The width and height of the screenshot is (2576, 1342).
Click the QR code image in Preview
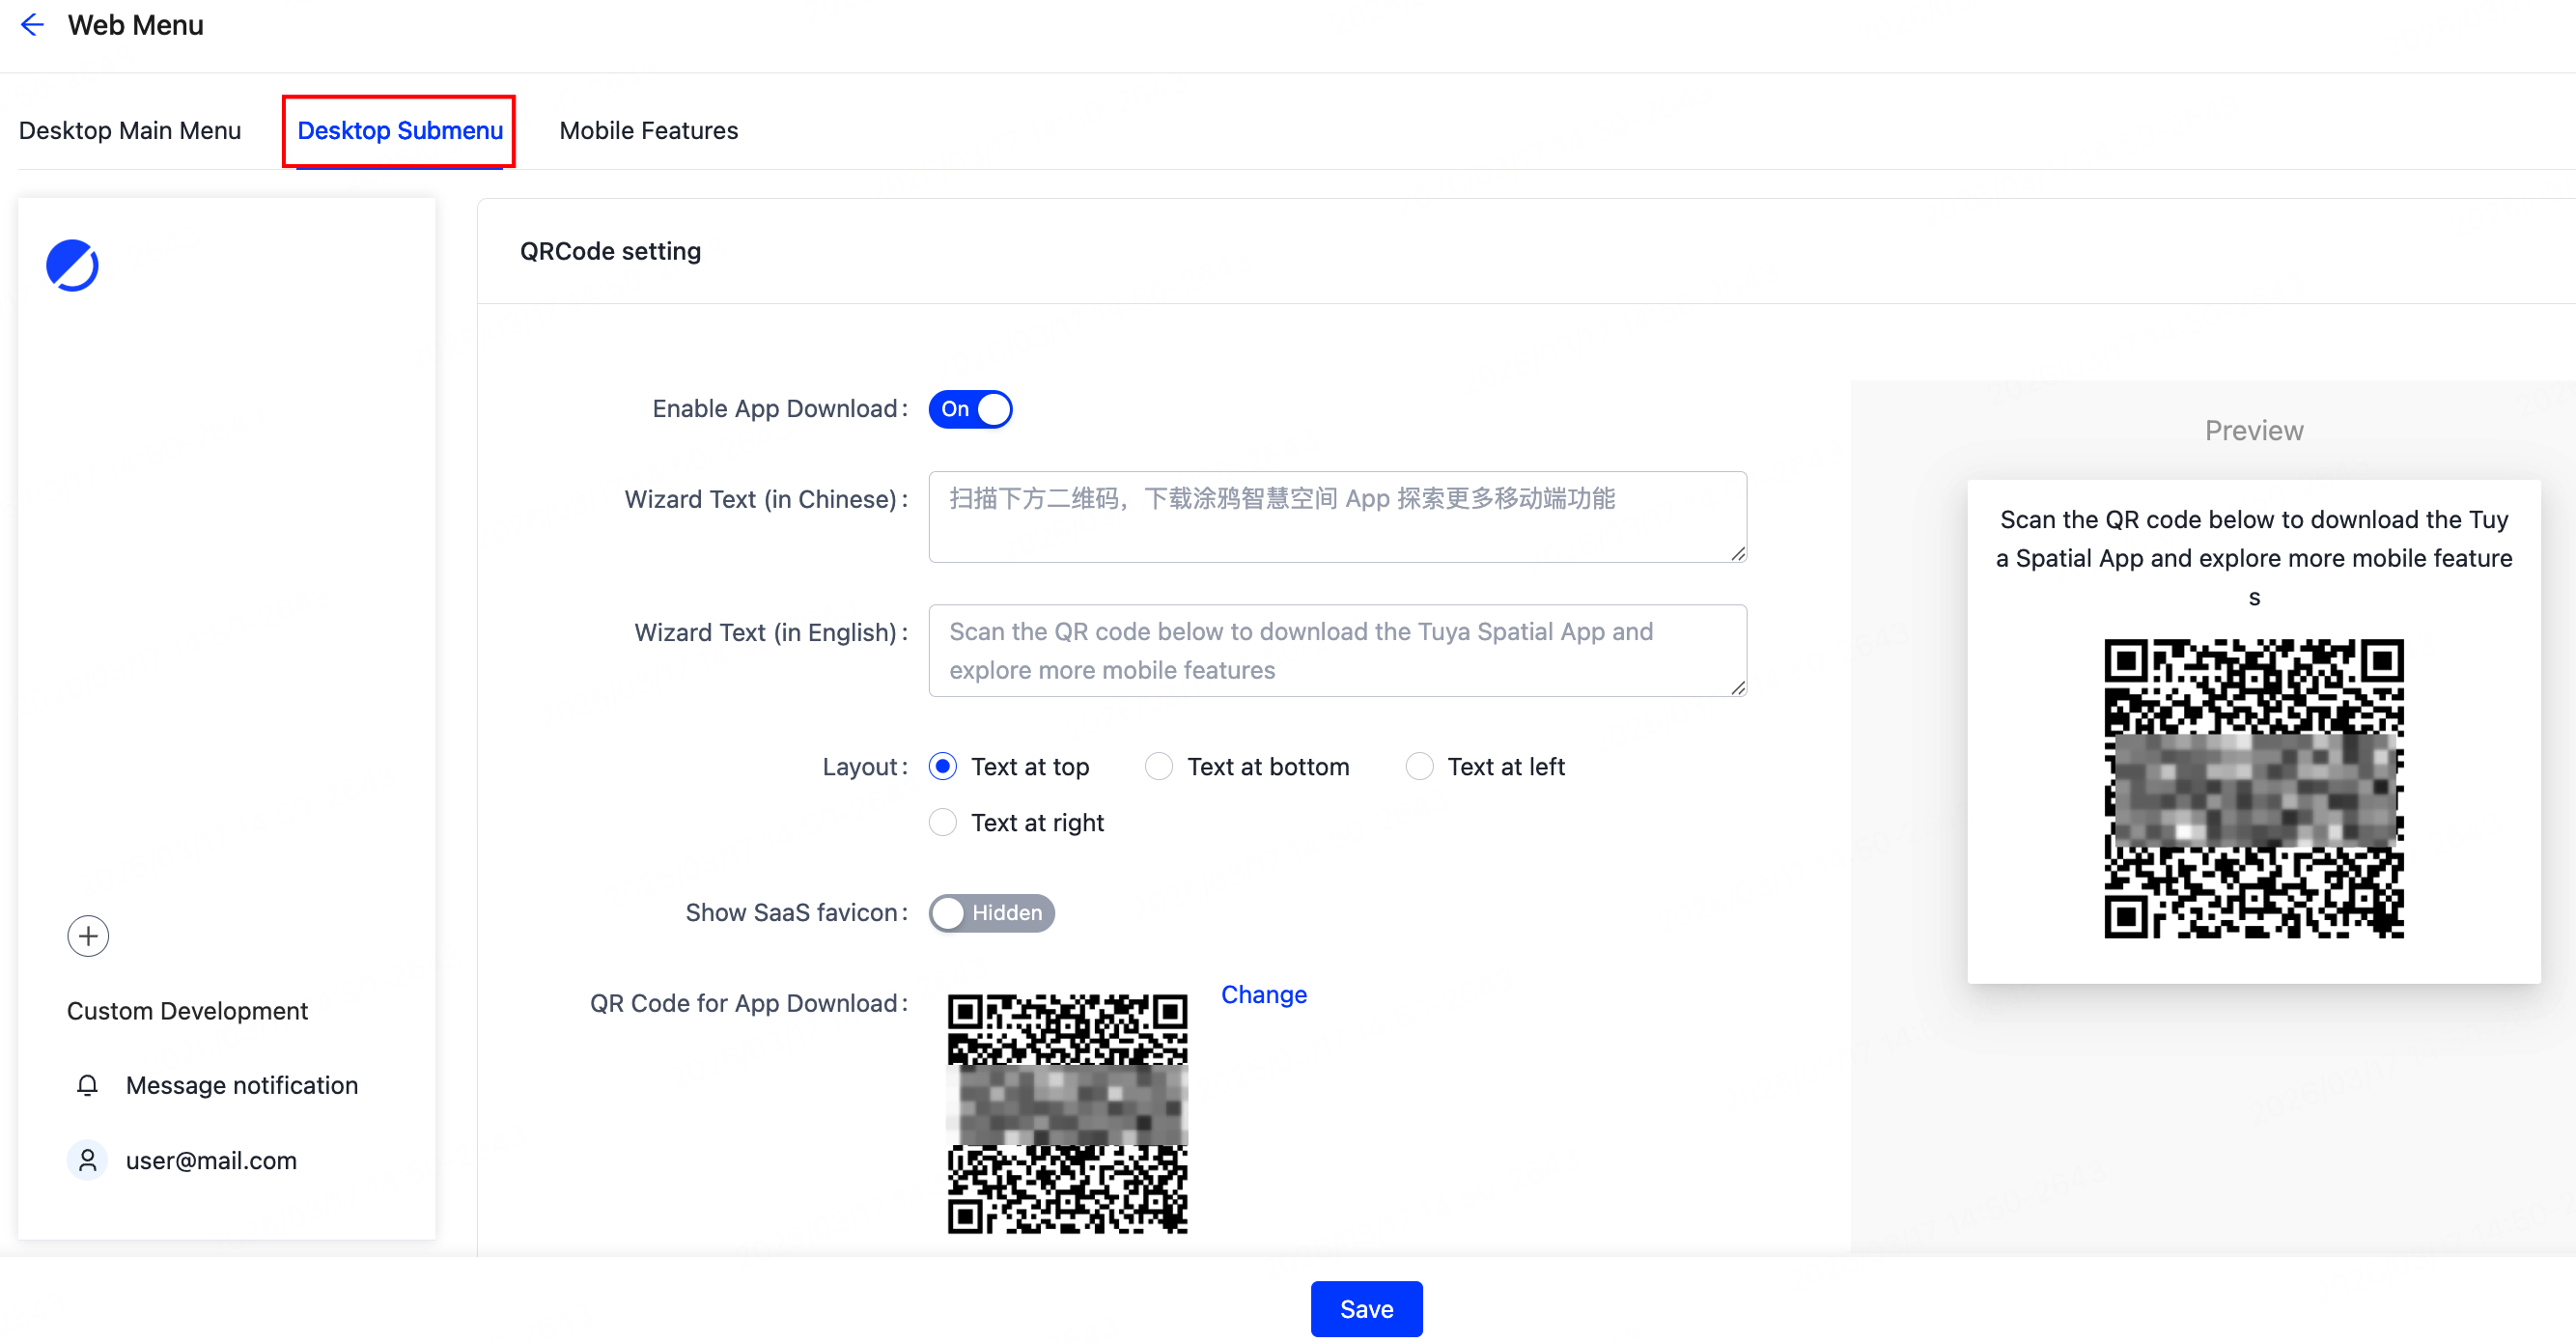tap(2253, 788)
